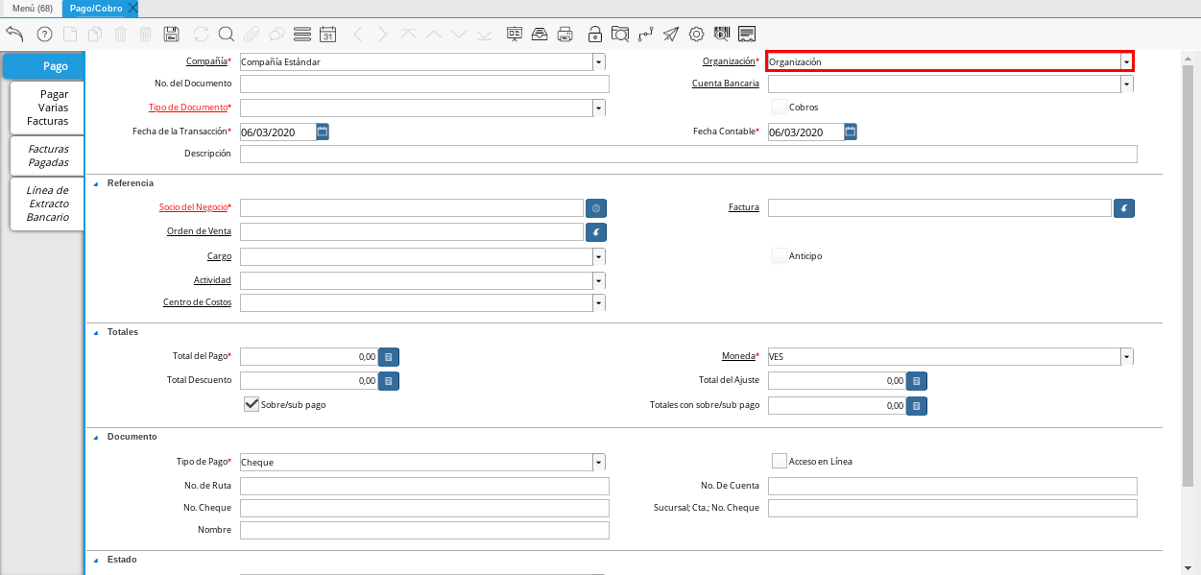The image size is (1201, 575).
Task: Open calculator for Total del Ajuste
Action: click(x=917, y=381)
